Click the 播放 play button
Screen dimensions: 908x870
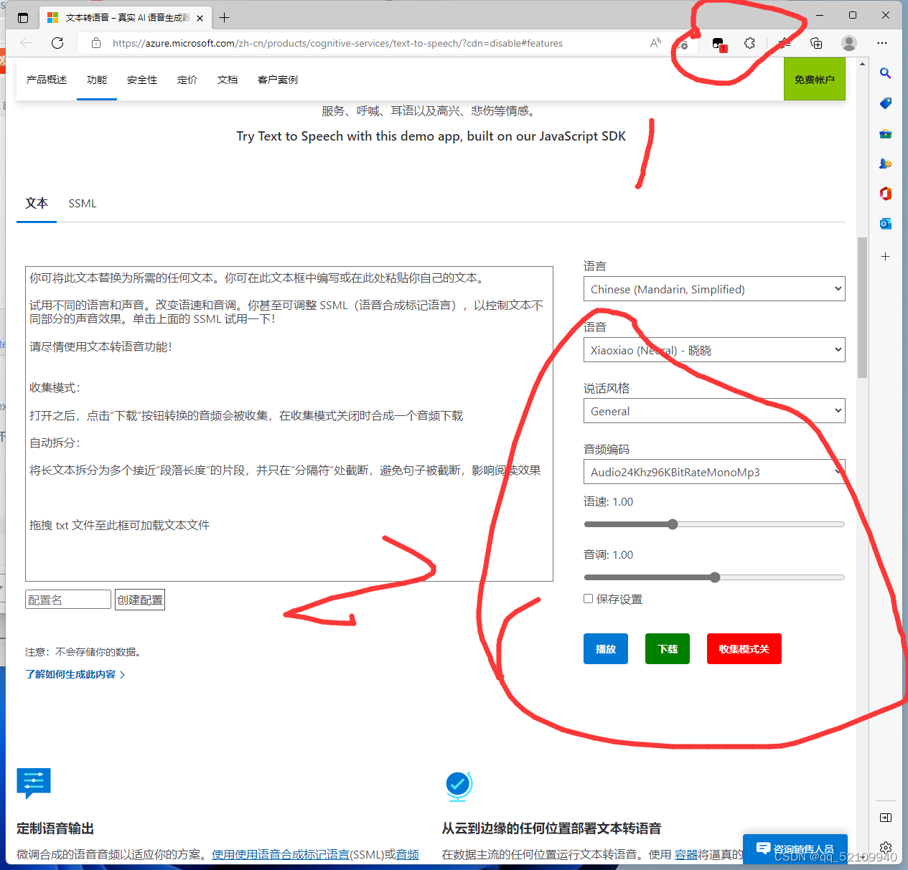click(605, 648)
